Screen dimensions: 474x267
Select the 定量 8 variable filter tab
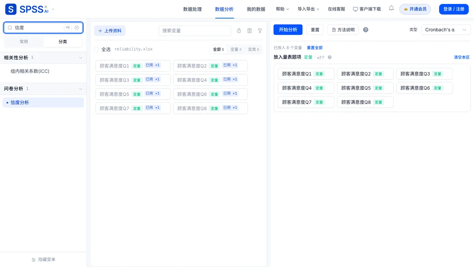236,49
